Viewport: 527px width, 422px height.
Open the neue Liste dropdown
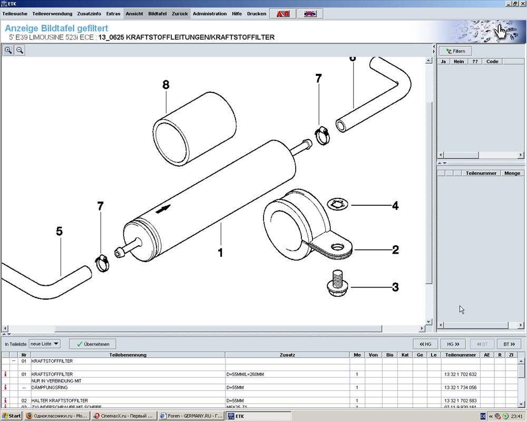[45, 343]
